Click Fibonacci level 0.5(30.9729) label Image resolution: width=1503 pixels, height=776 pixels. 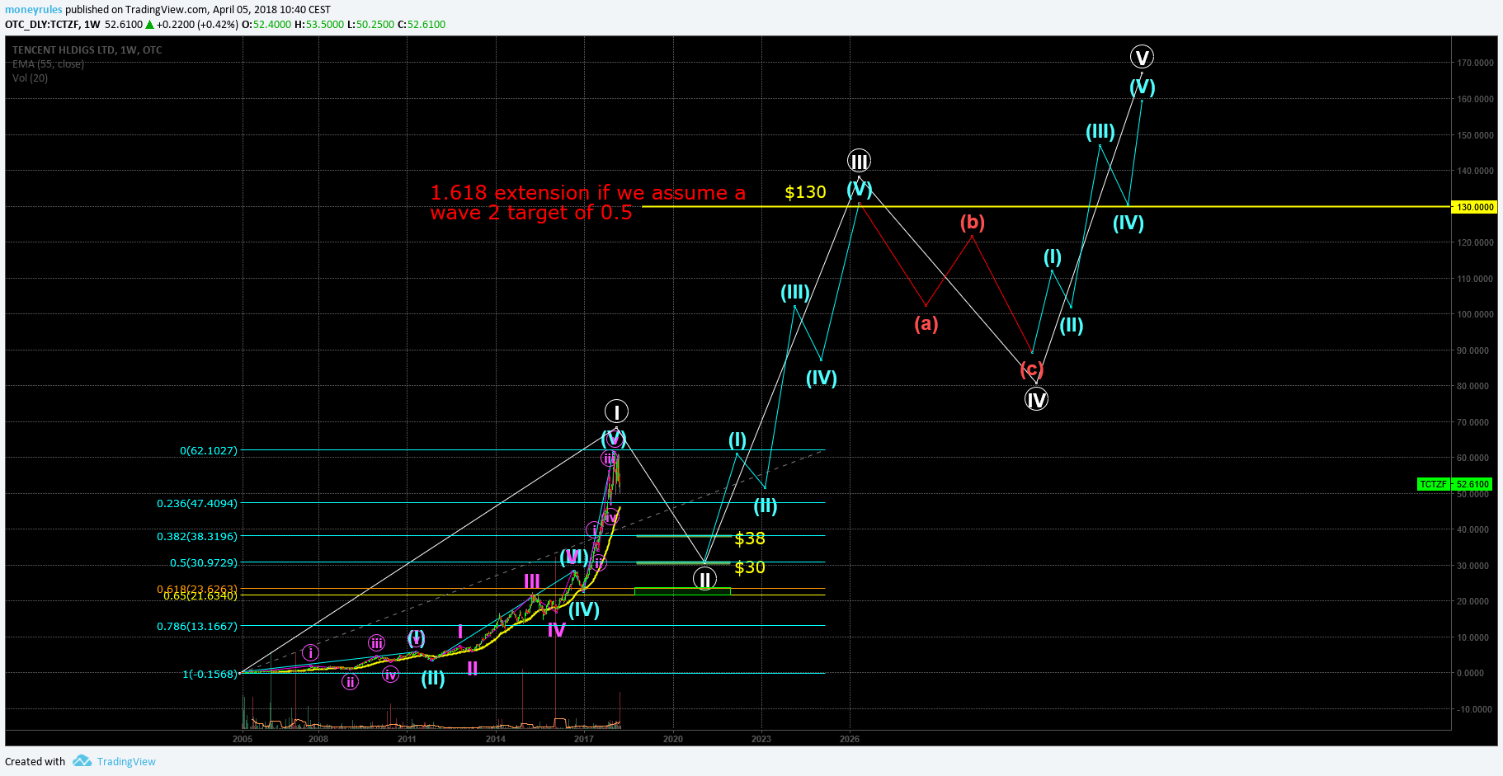(204, 562)
